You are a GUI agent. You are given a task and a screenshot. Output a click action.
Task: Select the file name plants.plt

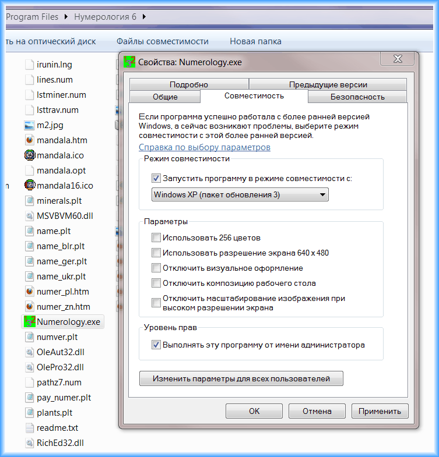(x=55, y=413)
